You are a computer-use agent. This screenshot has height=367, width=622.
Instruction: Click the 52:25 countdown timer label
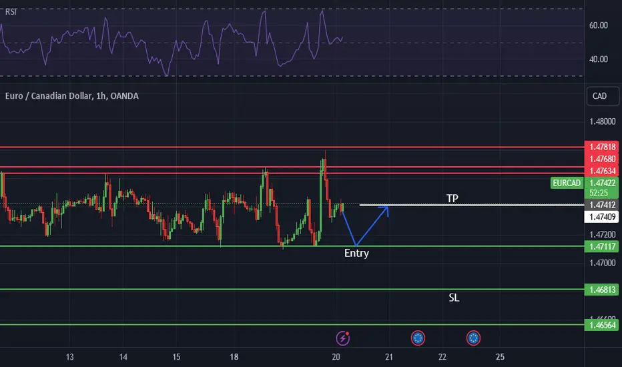[x=599, y=193]
